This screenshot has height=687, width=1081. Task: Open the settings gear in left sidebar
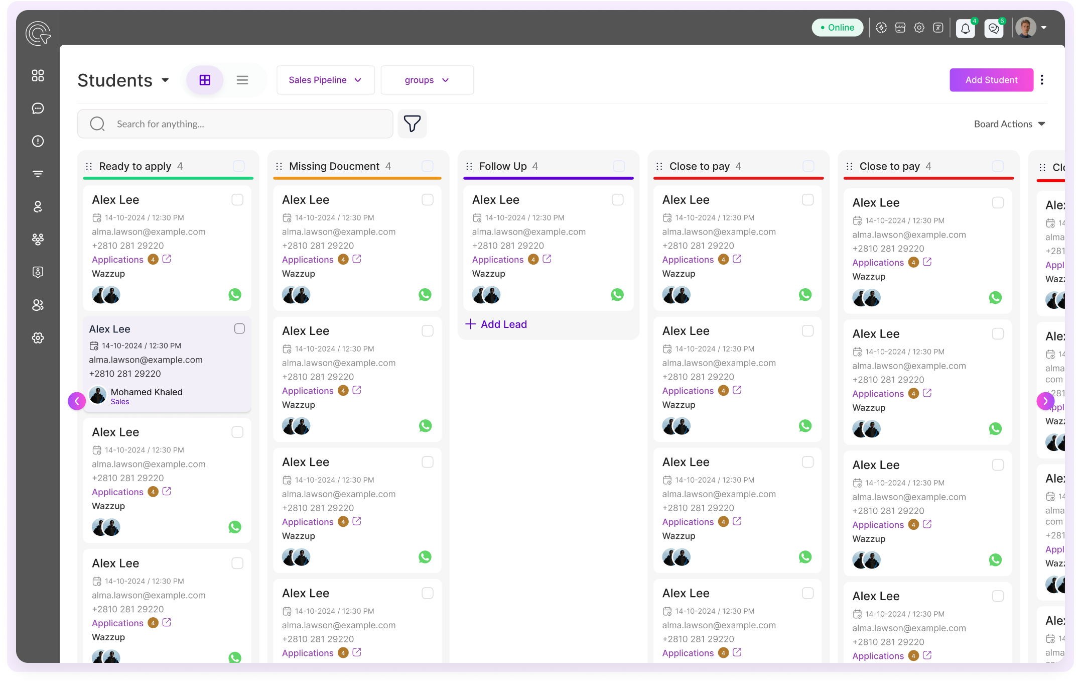click(38, 338)
